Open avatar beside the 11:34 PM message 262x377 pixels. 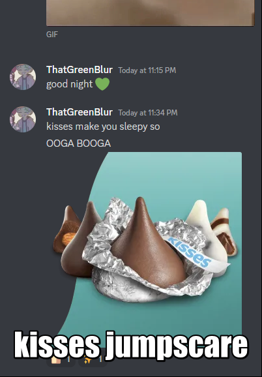coord(23,119)
